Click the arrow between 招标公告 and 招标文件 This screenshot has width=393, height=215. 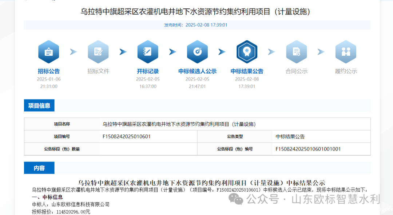pyautogui.click(x=74, y=52)
